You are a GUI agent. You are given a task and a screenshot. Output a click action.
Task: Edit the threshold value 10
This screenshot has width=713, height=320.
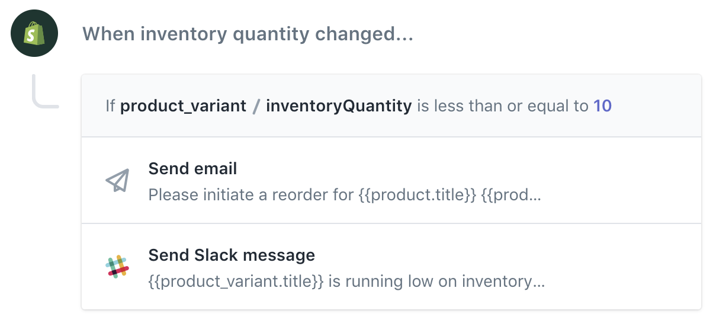pyautogui.click(x=602, y=106)
